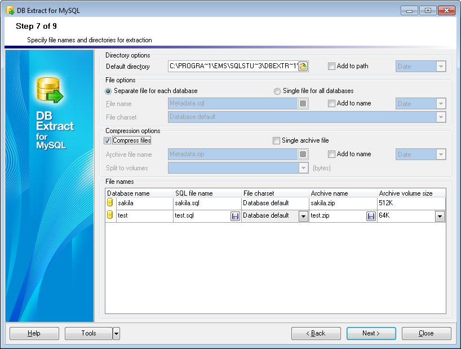Screen dimensions: 461x349
Task: Click the Default directory path field
Action: (232, 66)
